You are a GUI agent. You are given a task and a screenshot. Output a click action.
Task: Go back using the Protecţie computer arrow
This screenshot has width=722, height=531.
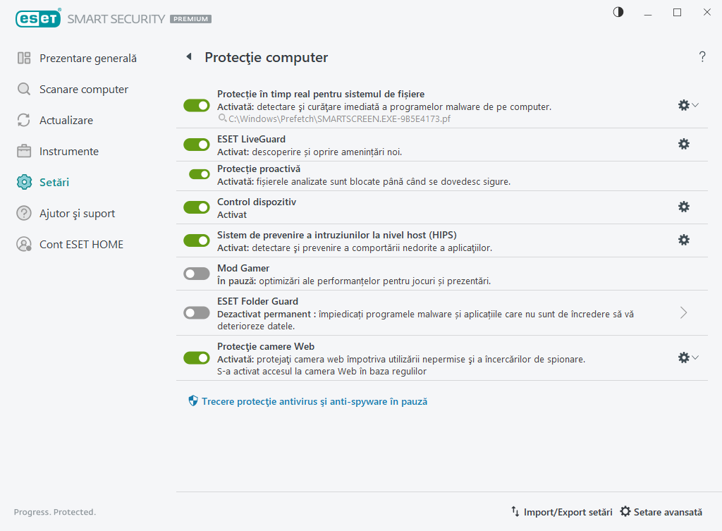(x=188, y=56)
